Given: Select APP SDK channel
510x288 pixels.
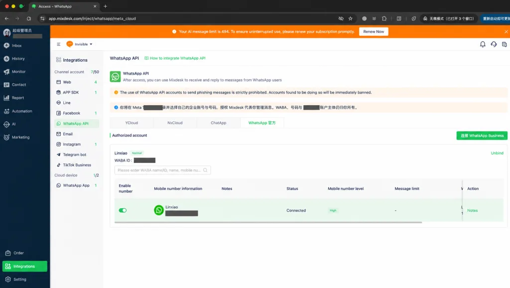Looking at the screenshot, I should pos(77,92).
